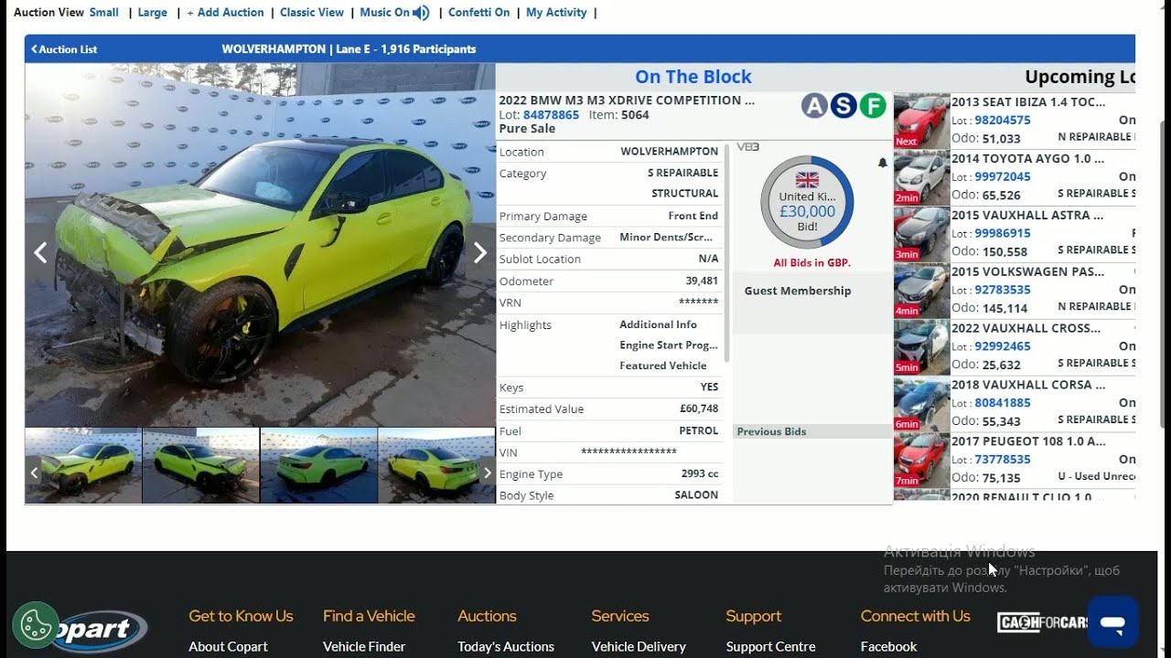Open upcoming lot 99972045 Toyota Aygo

point(1003,176)
